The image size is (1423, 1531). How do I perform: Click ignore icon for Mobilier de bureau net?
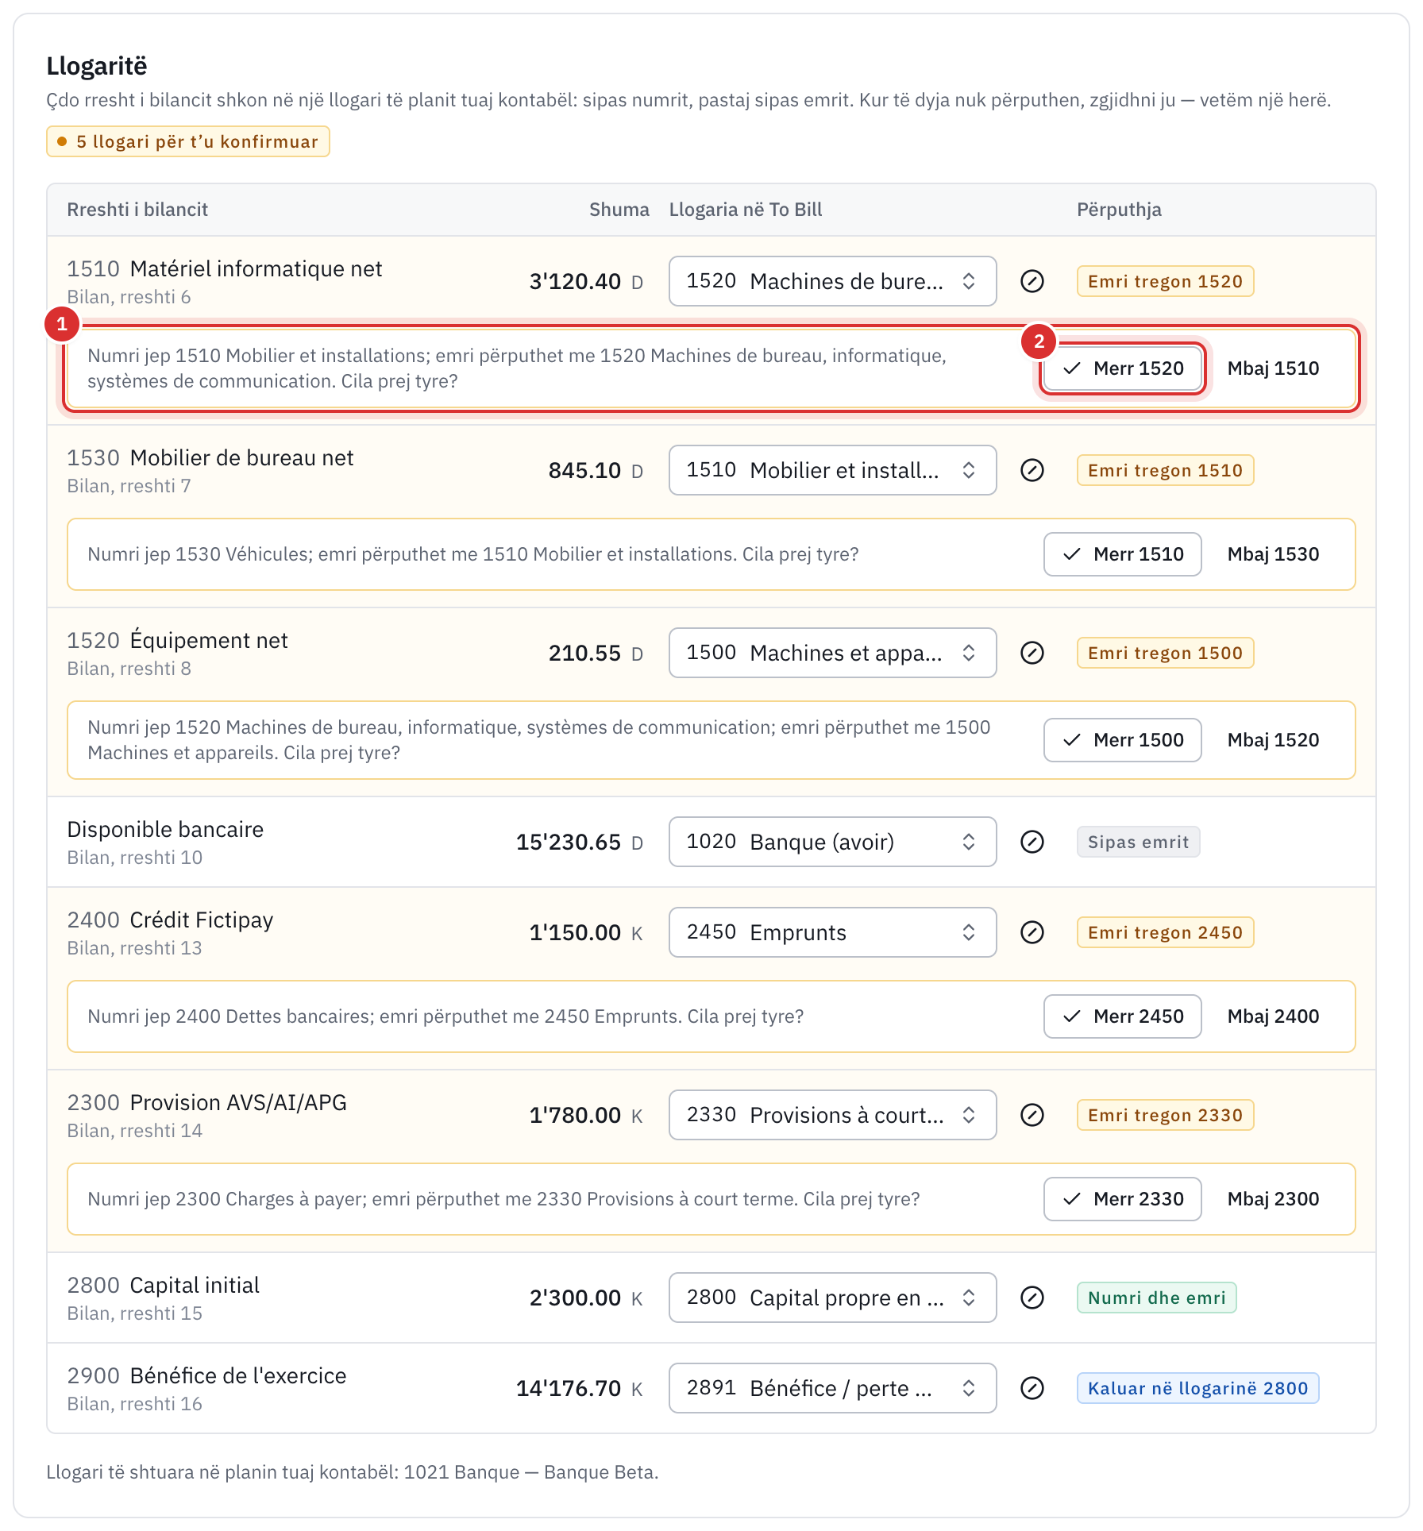(x=1032, y=470)
